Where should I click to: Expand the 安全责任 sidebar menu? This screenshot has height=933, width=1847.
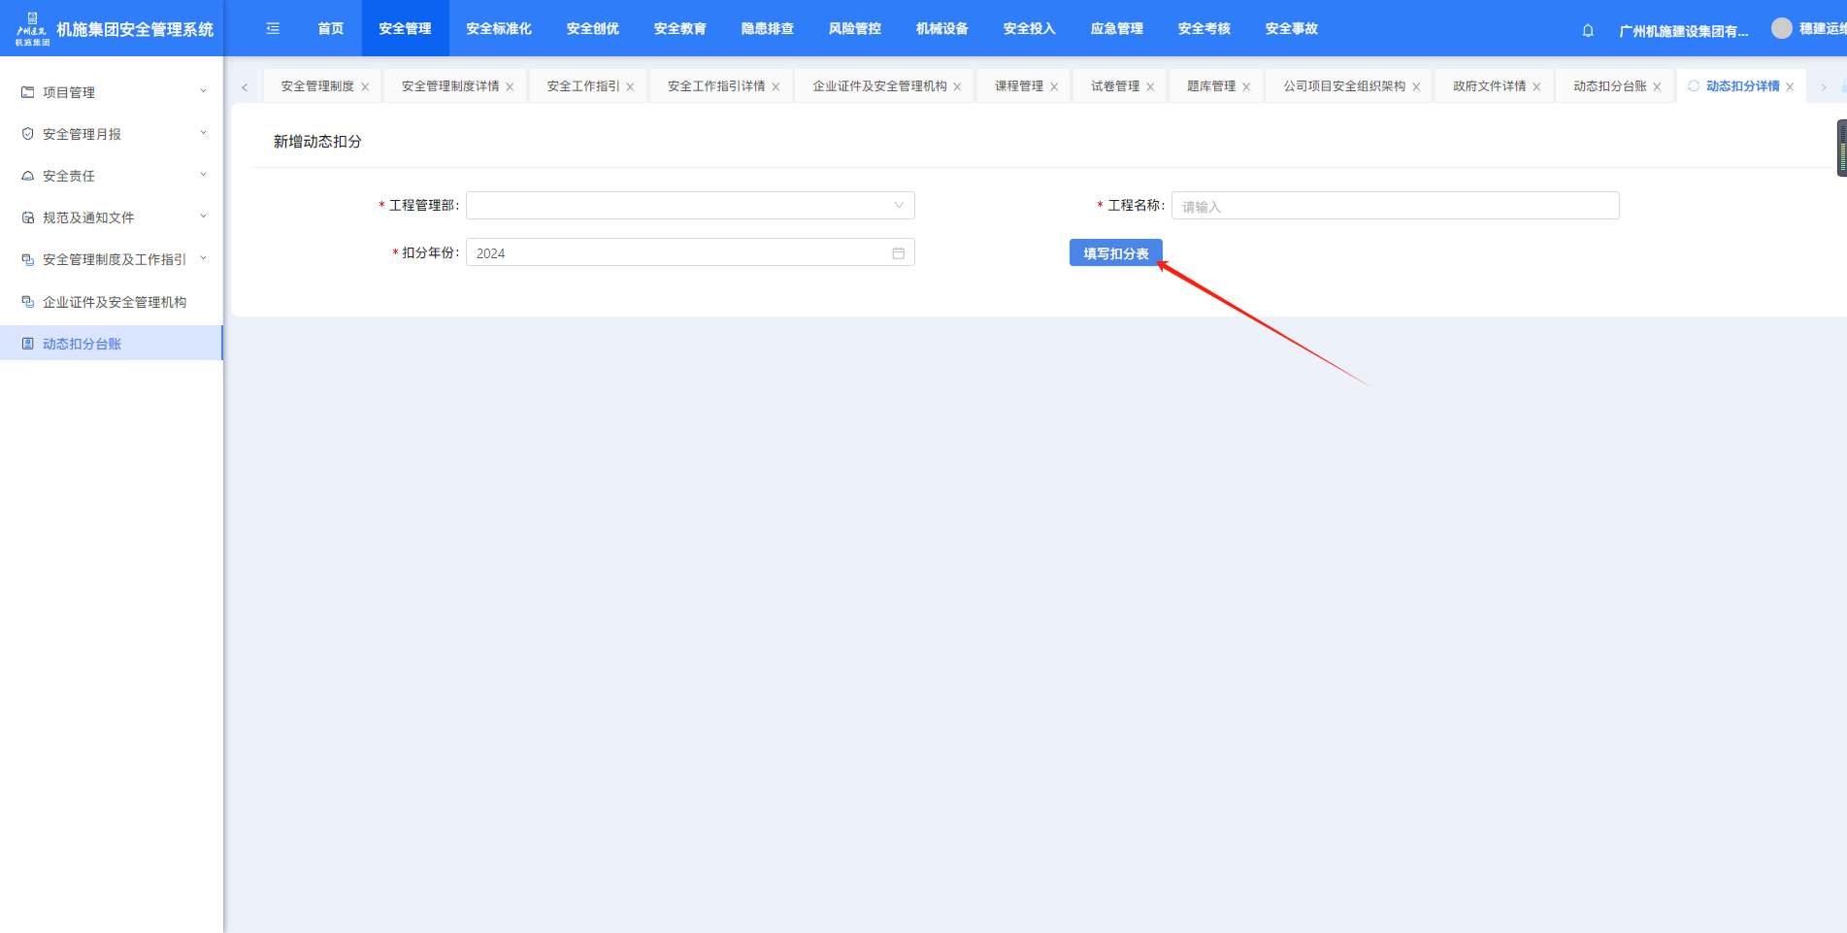(112, 176)
